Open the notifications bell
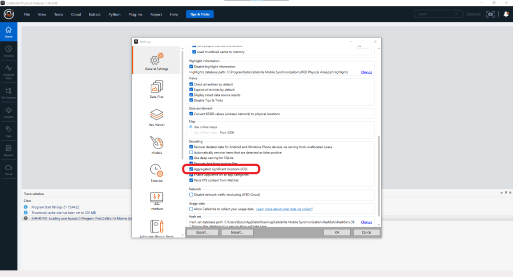 (x=506, y=14)
